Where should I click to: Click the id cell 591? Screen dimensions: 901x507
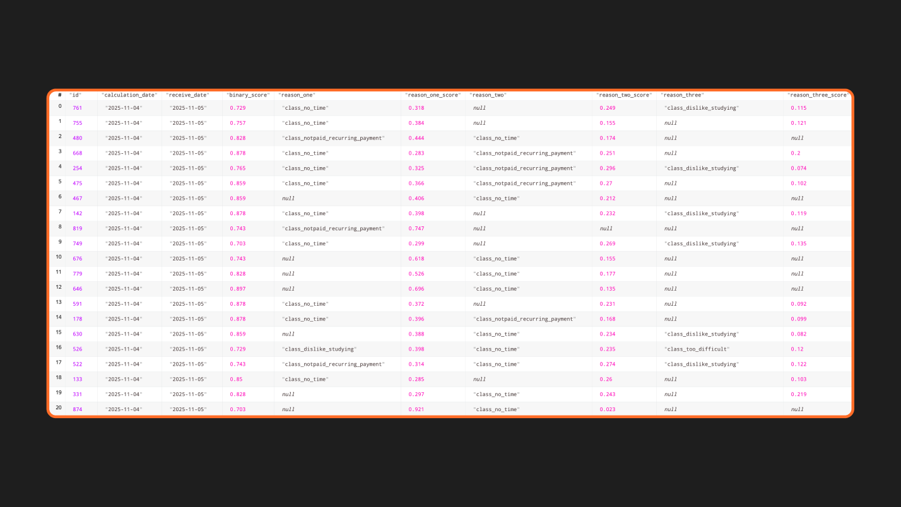coord(77,304)
